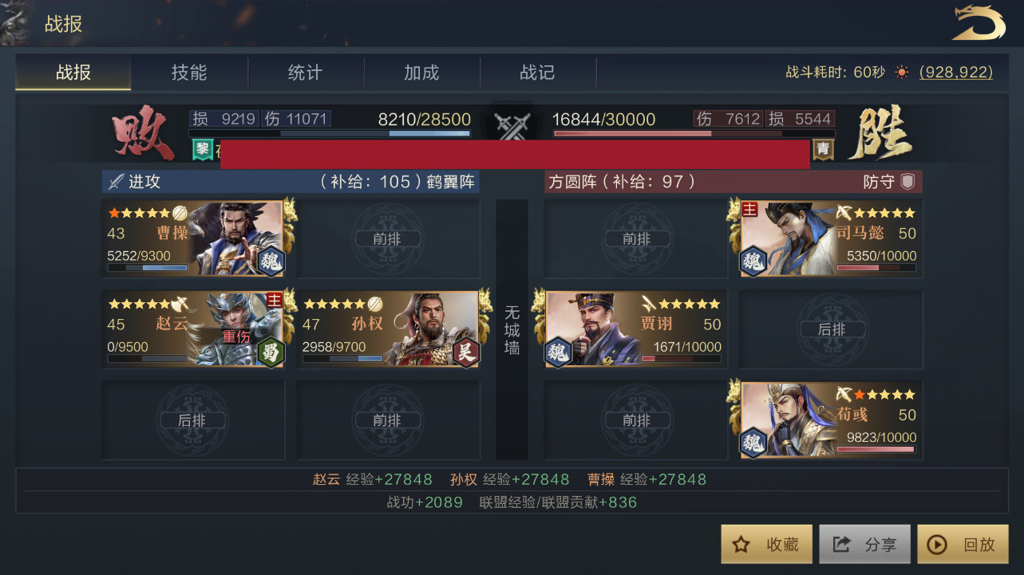Play the battle replay via 回放
Screen dimensions: 1024x575
pyautogui.click(x=963, y=544)
